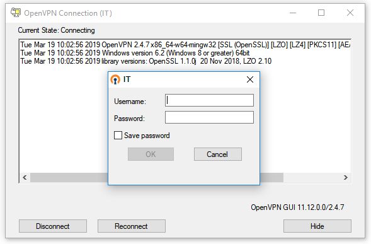Image resolution: width=371 pixels, height=244 pixels.
Task: Click the Save password label text
Action: [147, 136]
